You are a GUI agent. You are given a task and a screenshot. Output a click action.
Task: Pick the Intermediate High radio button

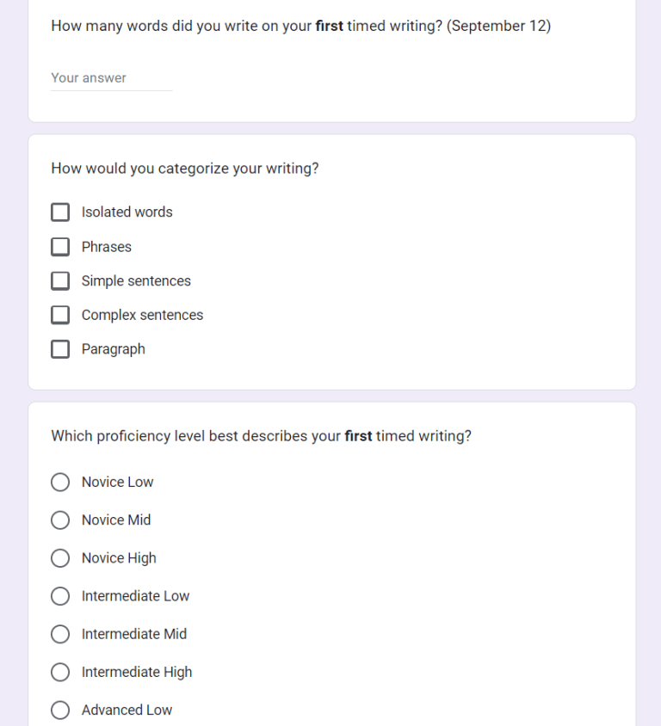click(x=60, y=672)
